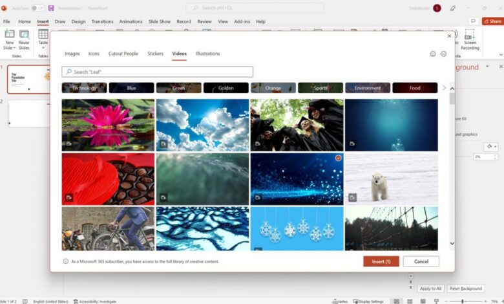Click the Table icon in ribbon
This screenshot has height=304, width=504.
click(x=43, y=34)
